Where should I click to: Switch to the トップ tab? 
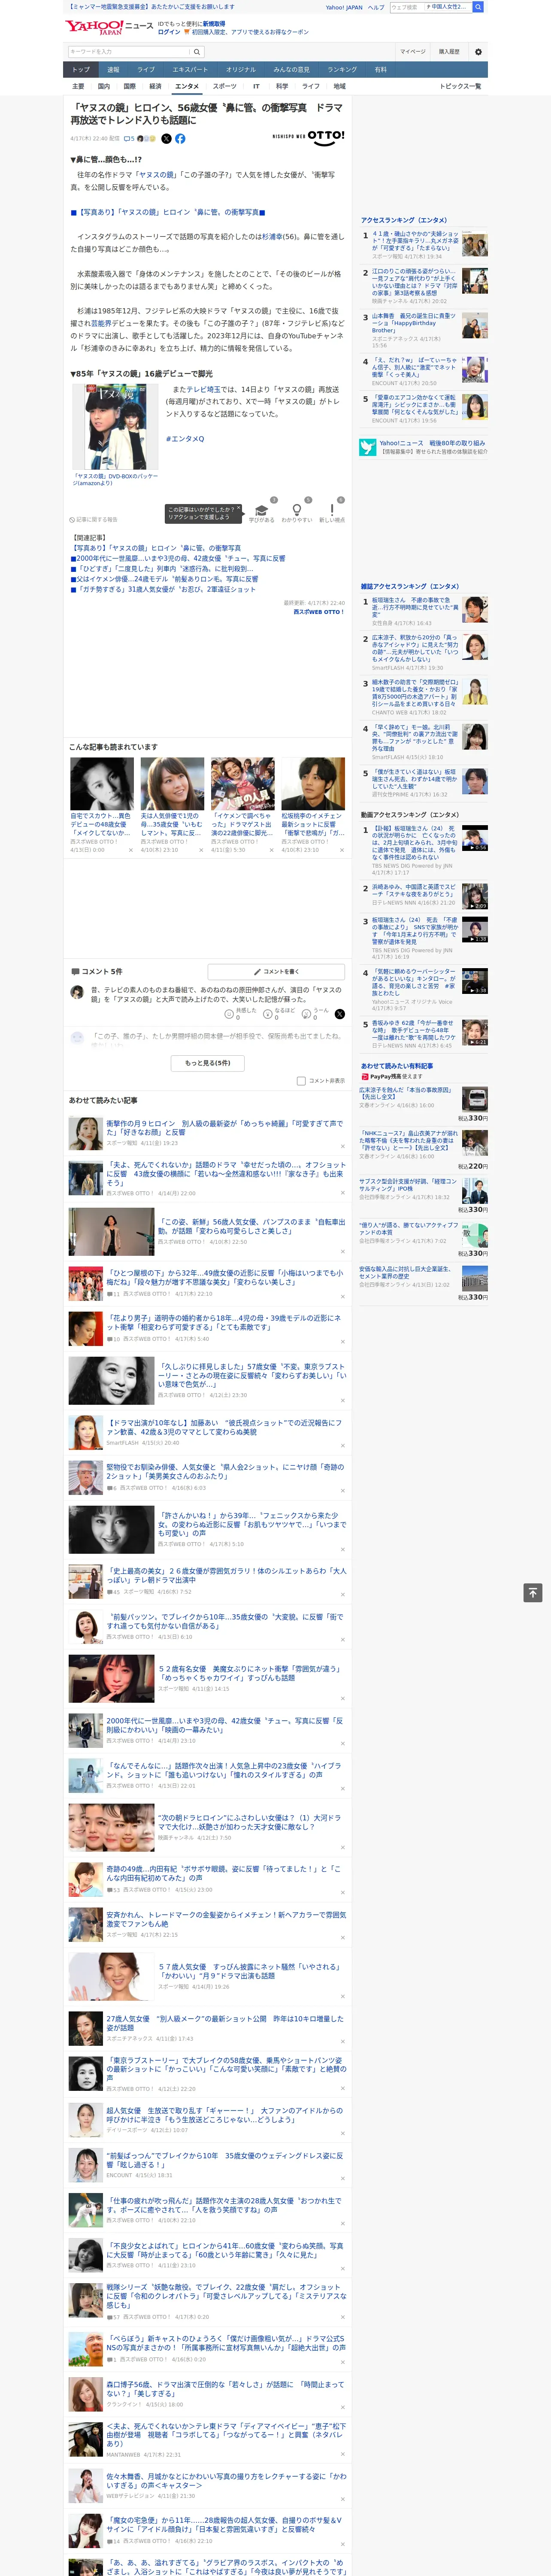[81, 70]
